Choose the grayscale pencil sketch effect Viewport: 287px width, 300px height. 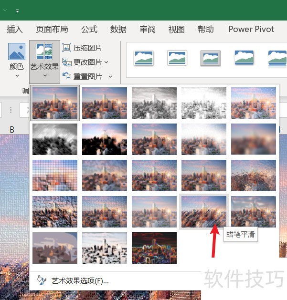[154, 103]
